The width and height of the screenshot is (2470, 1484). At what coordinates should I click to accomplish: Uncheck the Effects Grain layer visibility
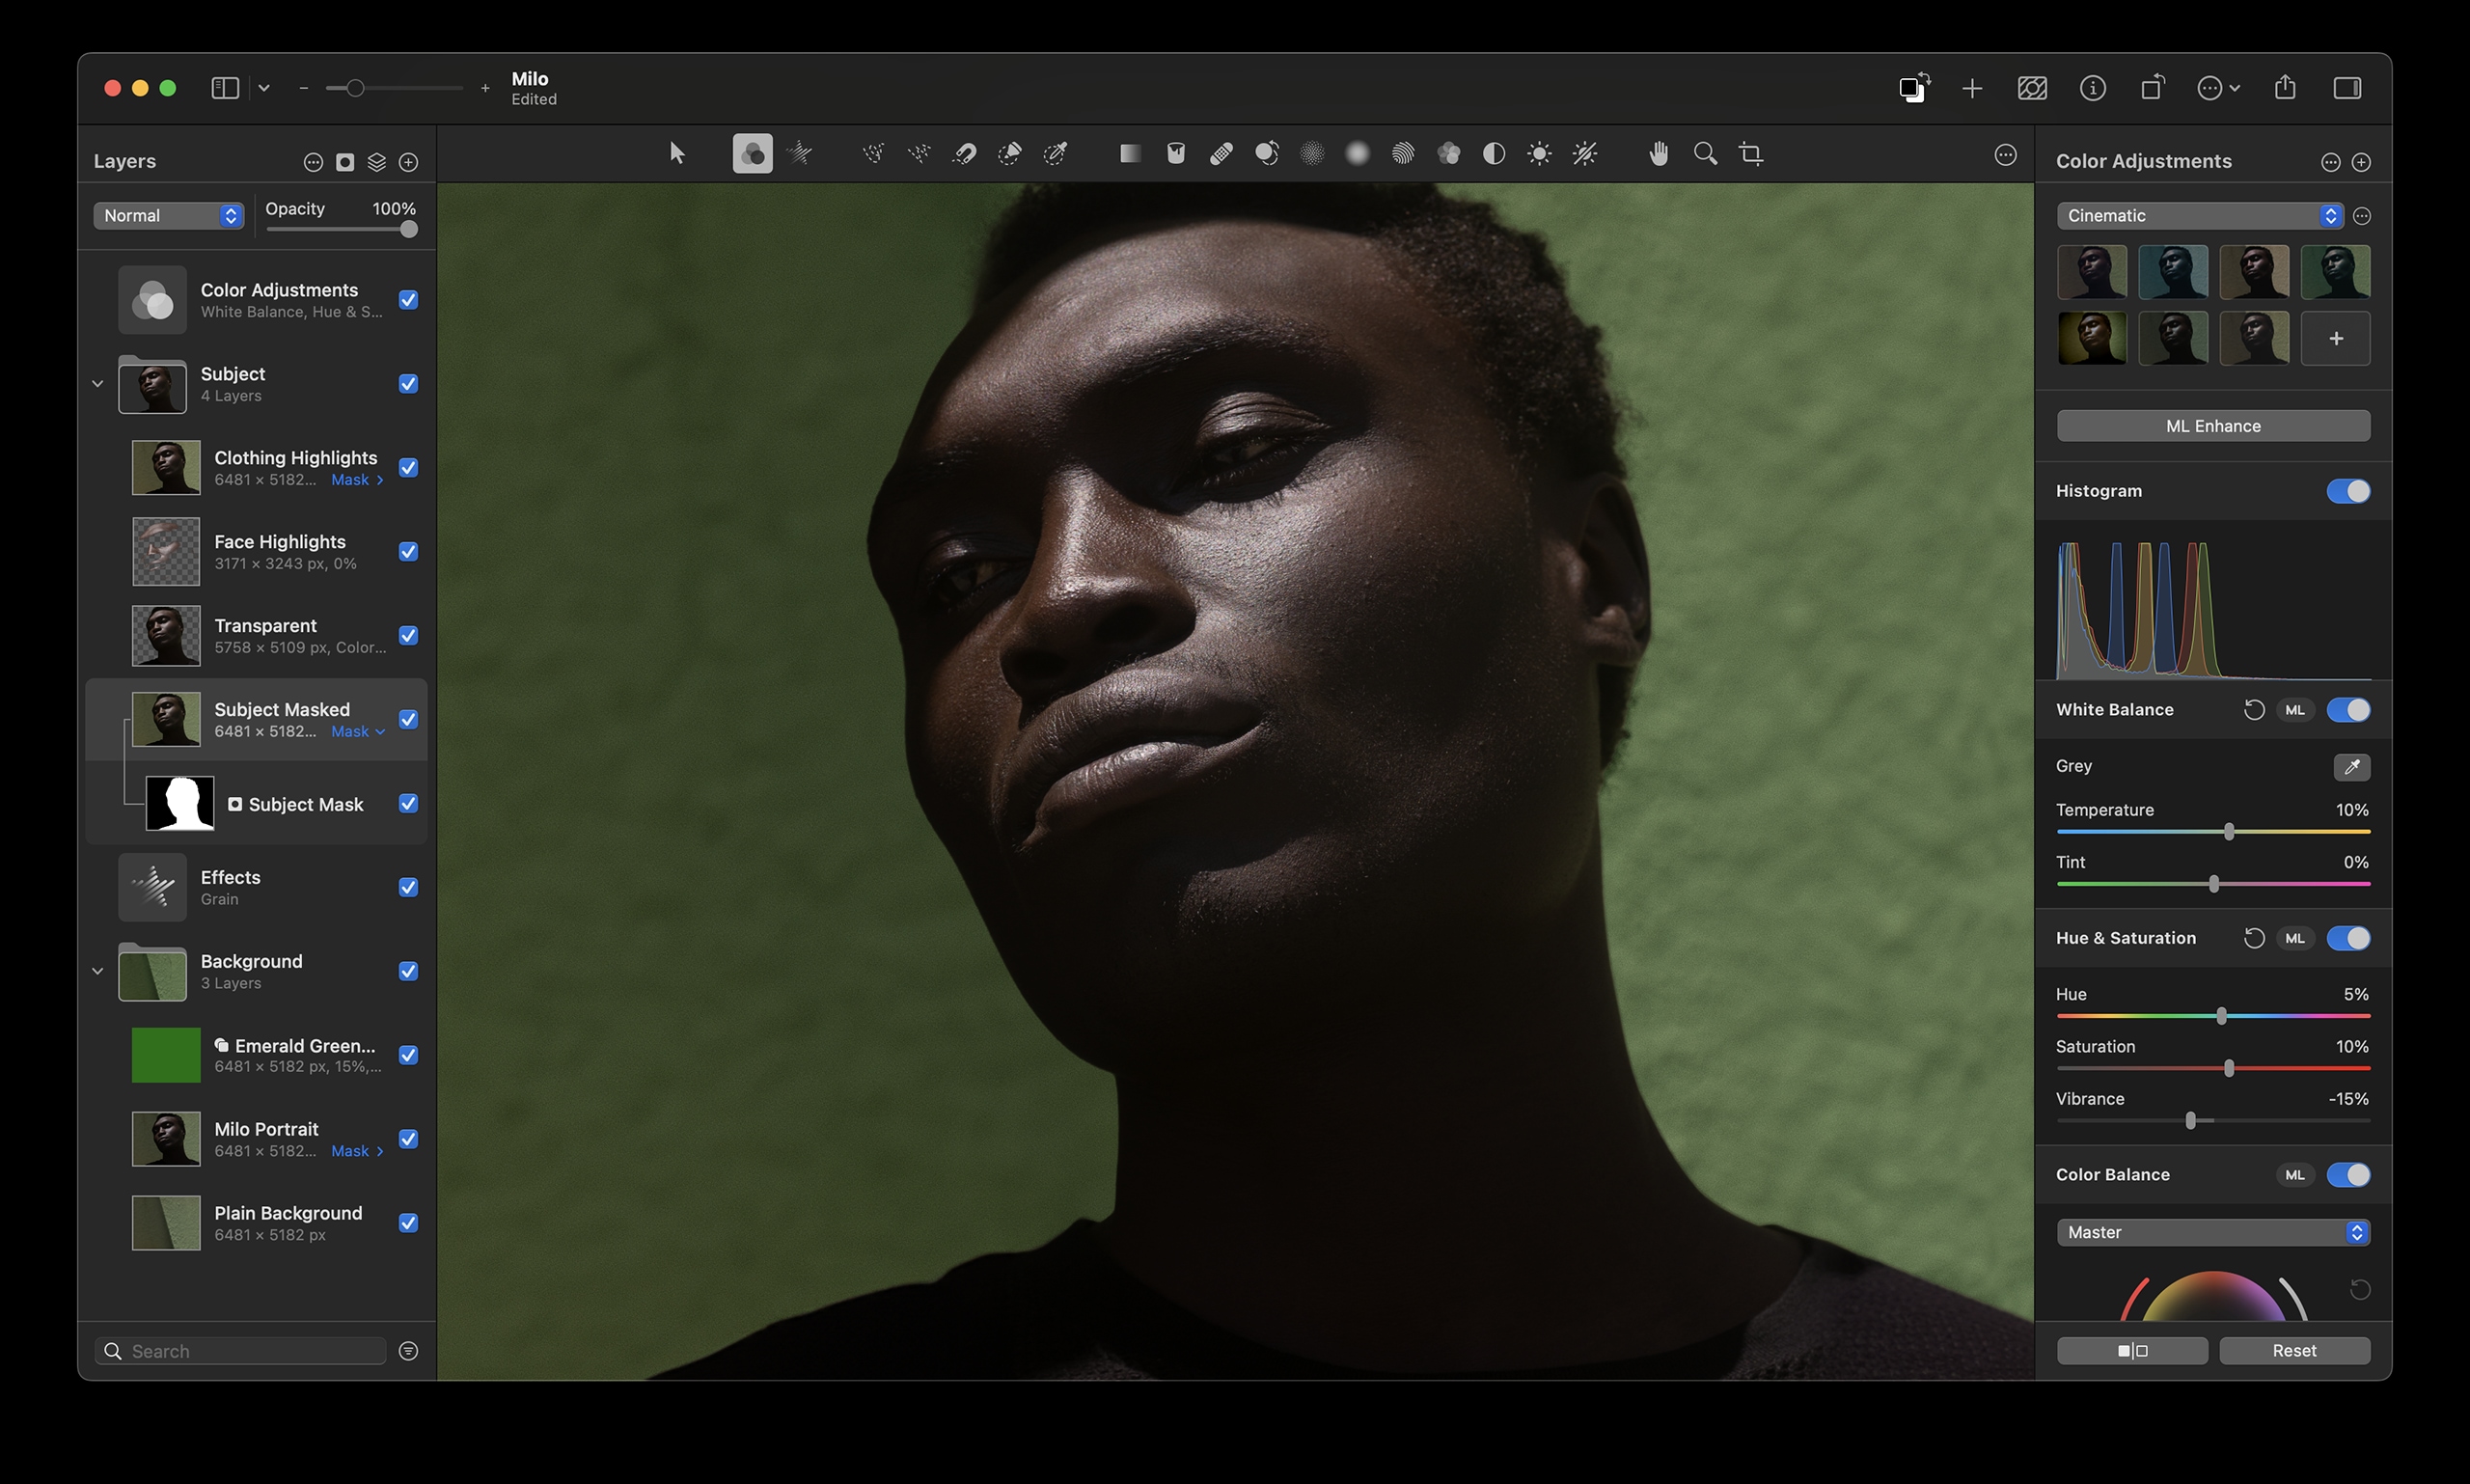click(x=408, y=887)
